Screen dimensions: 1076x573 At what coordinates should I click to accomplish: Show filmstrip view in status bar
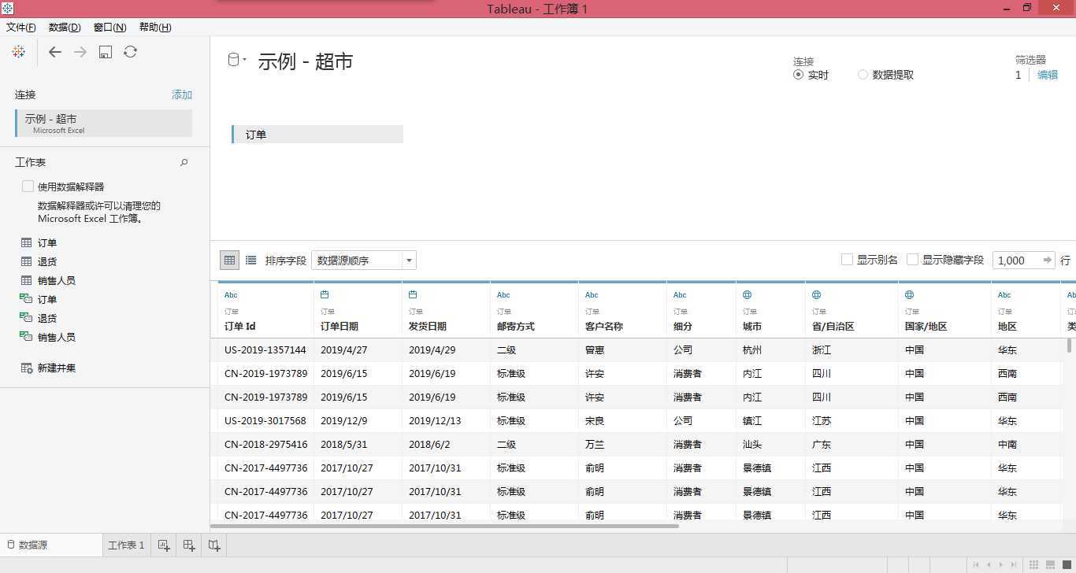pyautogui.click(x=1052, y=564)
